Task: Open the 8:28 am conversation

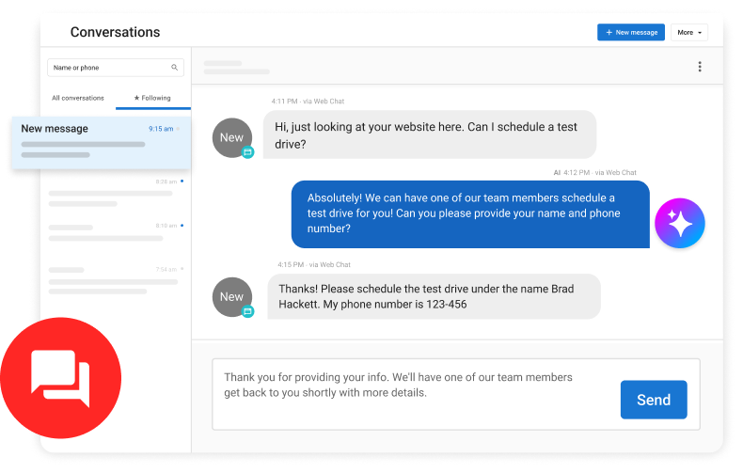Action: [113, 194]
